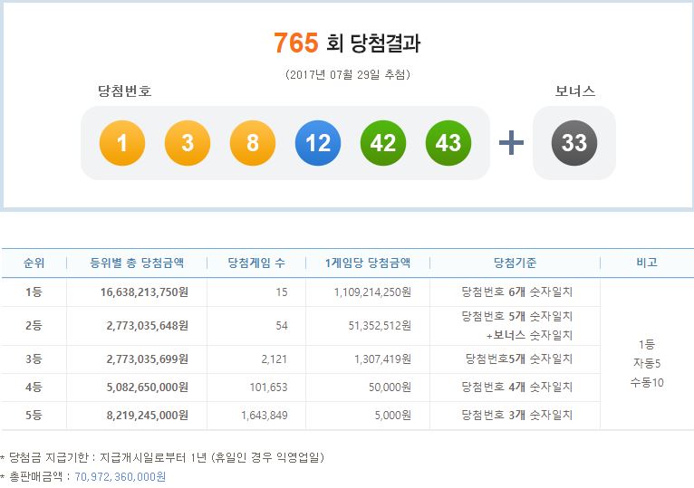
Task: Click total sales amount 70,972,360,000원
Action: click(120, 476)
